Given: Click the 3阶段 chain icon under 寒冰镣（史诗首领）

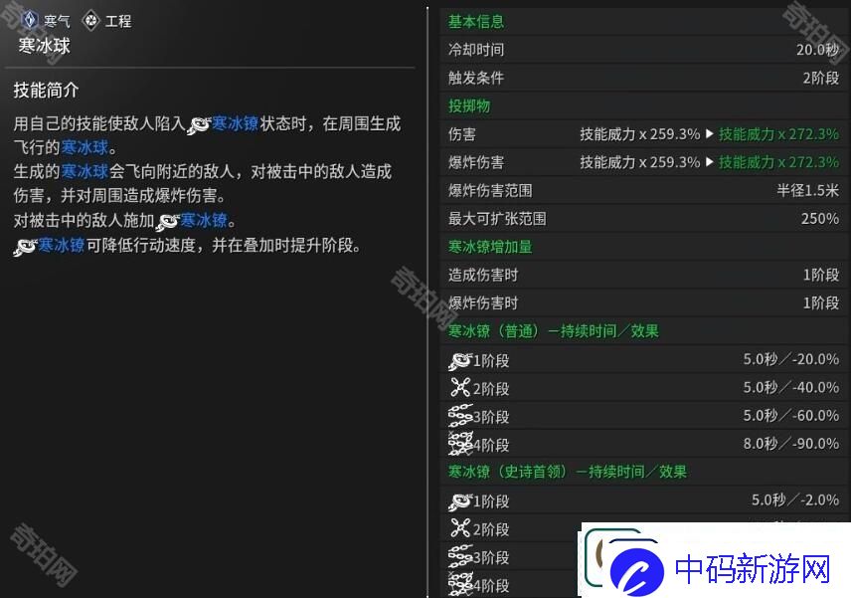Looking at the screenshot, I should [x=460, y=557].
